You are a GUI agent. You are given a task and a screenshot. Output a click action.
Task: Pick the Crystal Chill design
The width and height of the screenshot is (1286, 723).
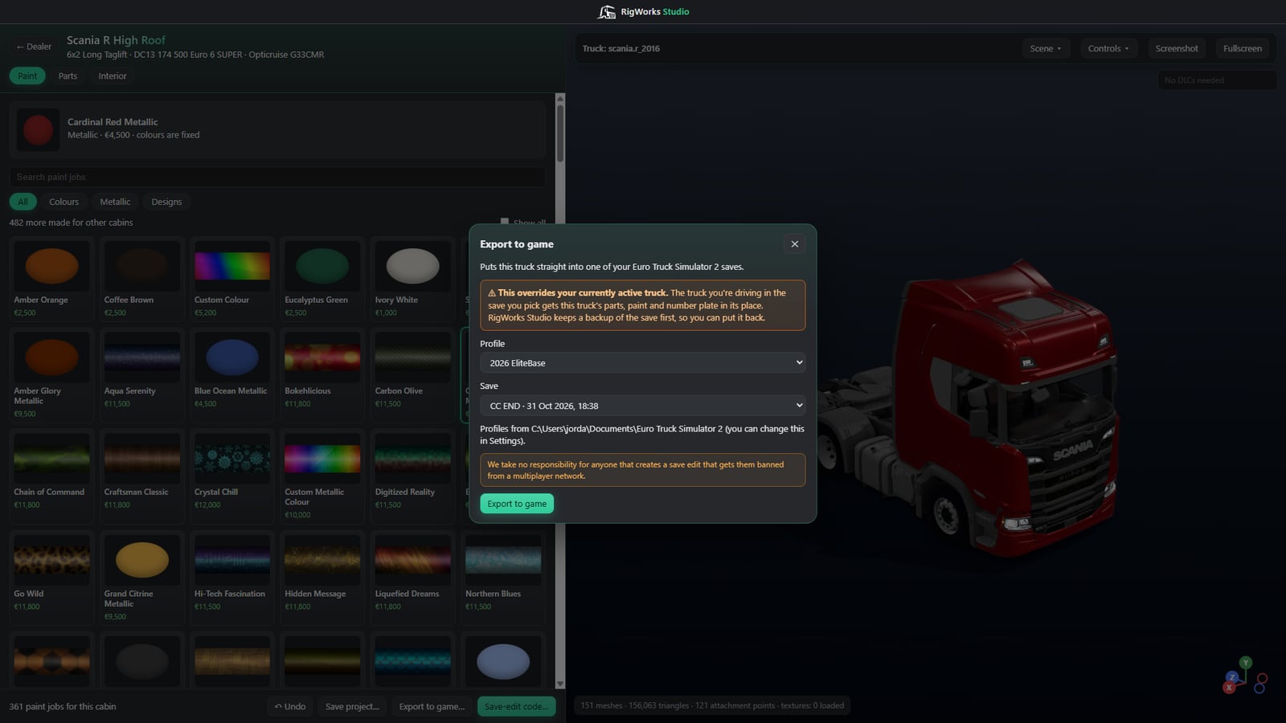coord(232,476)
